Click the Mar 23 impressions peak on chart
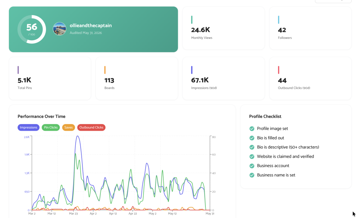This screenshot has height=218, width=362. click(x=77, y=136)
